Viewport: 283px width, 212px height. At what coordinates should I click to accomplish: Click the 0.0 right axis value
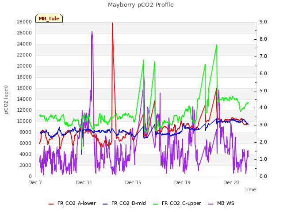tap(263, 176)
